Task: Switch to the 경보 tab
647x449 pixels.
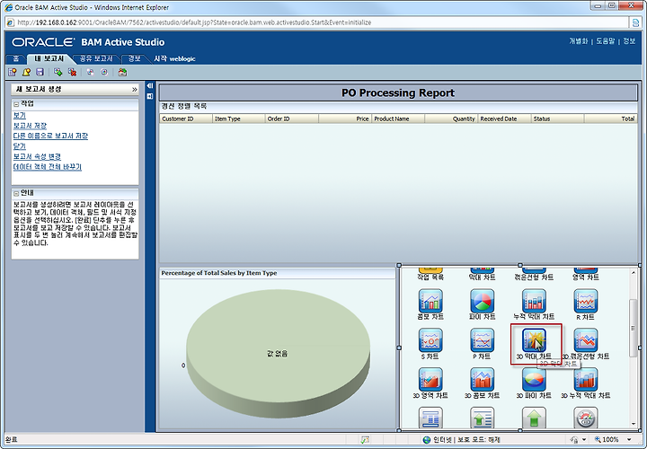Action: tap(135, 59)
